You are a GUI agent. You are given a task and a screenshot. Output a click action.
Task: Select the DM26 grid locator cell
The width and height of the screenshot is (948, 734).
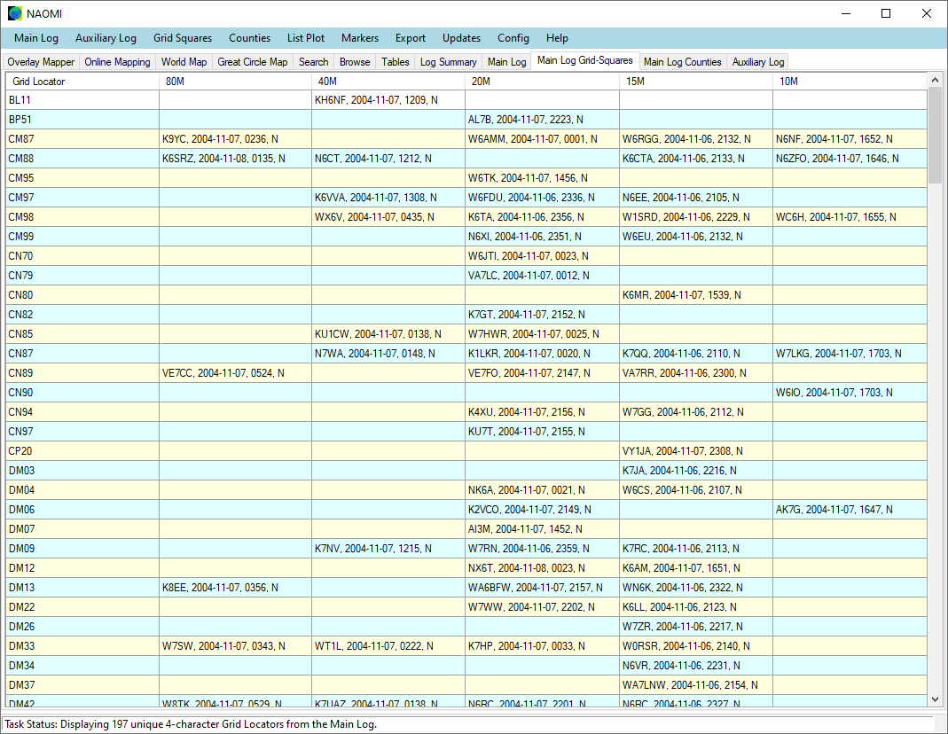[x=82, y=627]
